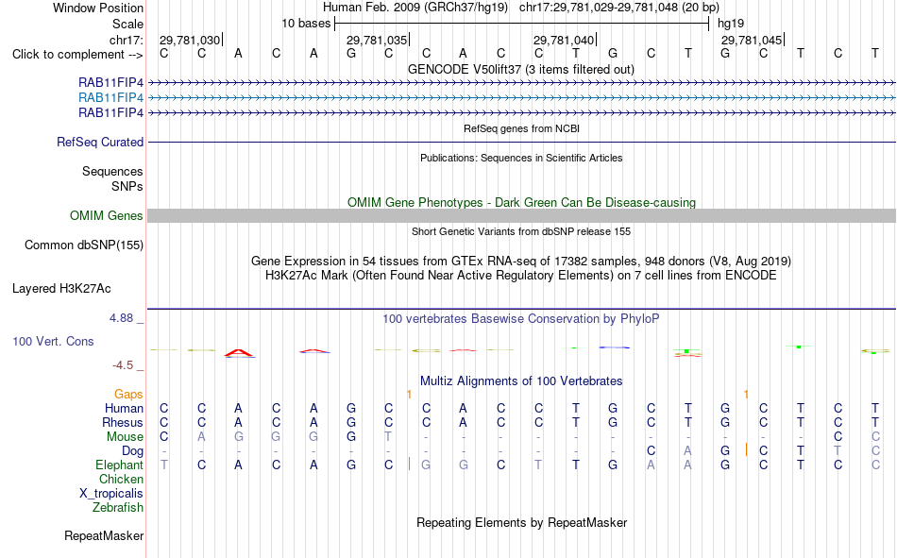Viewport: 897px width, 558px height.
Task: Open the '100 Vert. Cons' track label
Action: (53, 341)
